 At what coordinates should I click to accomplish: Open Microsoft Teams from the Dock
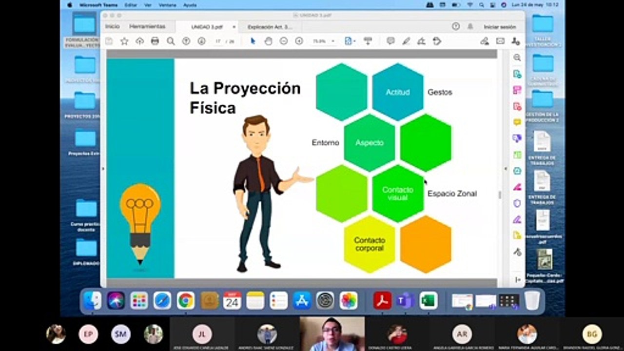405,300
